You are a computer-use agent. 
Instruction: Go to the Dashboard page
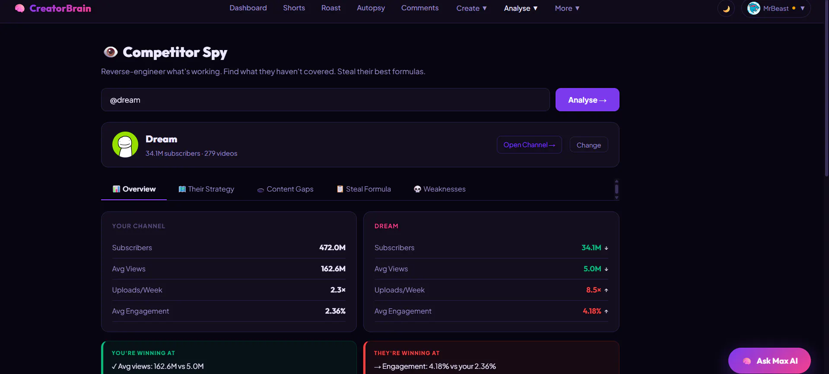[x=248, y=8]
